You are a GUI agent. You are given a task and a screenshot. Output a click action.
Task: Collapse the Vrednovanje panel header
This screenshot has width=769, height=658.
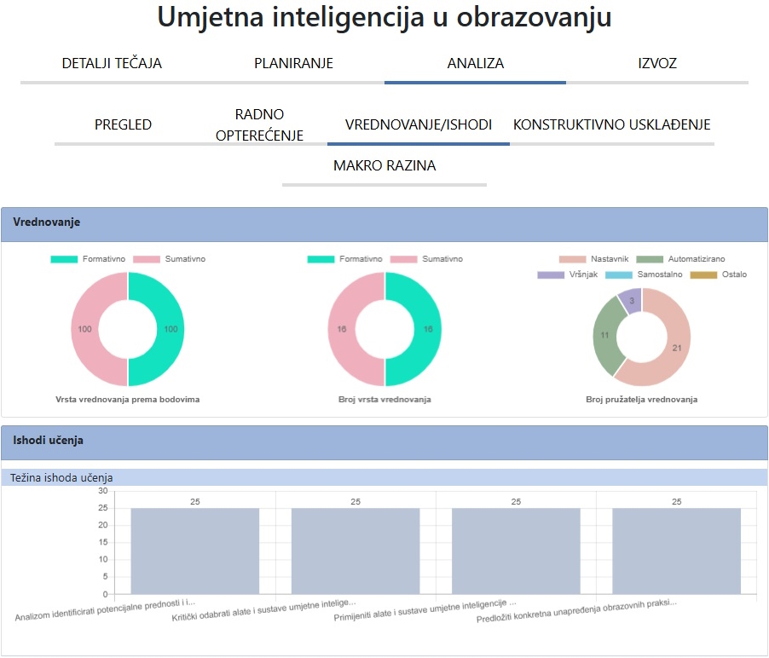(384, 222)
